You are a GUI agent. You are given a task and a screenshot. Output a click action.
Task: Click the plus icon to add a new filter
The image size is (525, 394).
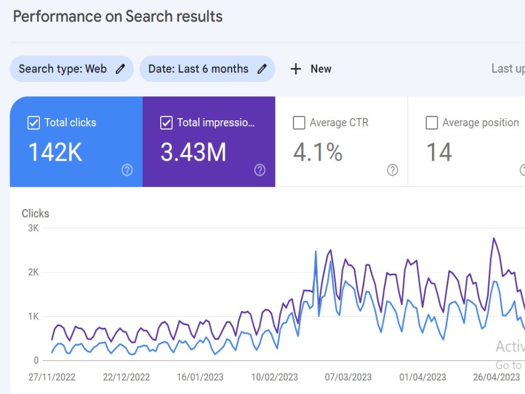[x=296, y=69]
